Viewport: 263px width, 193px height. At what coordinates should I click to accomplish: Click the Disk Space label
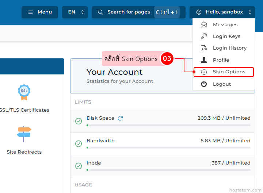100,118
